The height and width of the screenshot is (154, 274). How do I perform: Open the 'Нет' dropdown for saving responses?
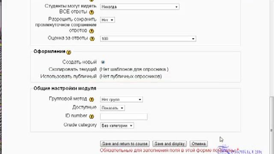[107, 20]
